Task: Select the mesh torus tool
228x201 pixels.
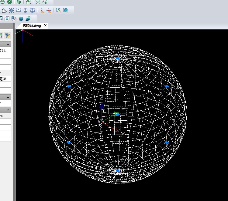Action: point(10,2)
